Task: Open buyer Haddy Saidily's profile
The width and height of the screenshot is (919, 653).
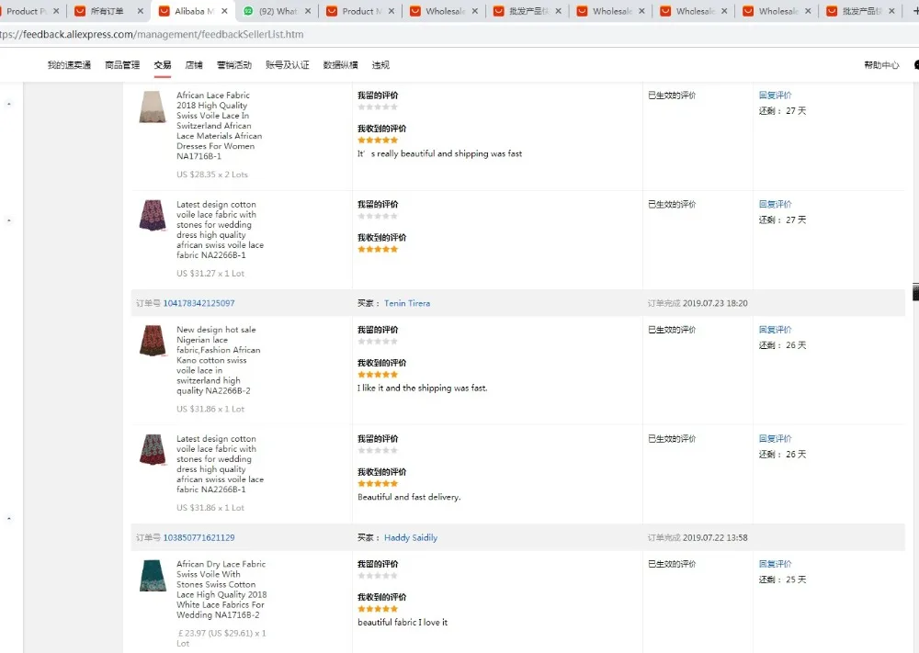Action: [x=411, y=537]
